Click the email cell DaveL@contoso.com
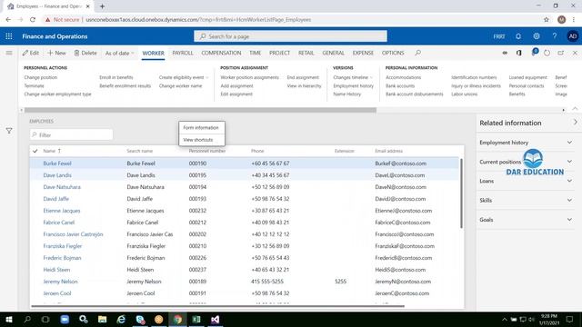 pos(400,175)
